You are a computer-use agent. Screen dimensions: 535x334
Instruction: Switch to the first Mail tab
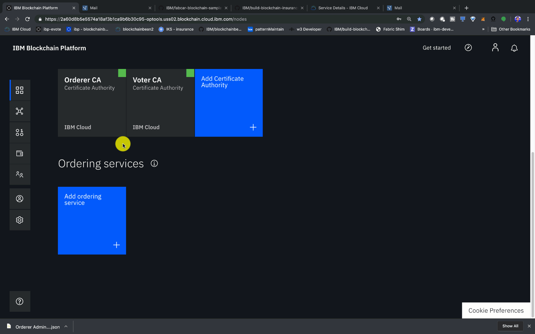[x=117, y=8]
